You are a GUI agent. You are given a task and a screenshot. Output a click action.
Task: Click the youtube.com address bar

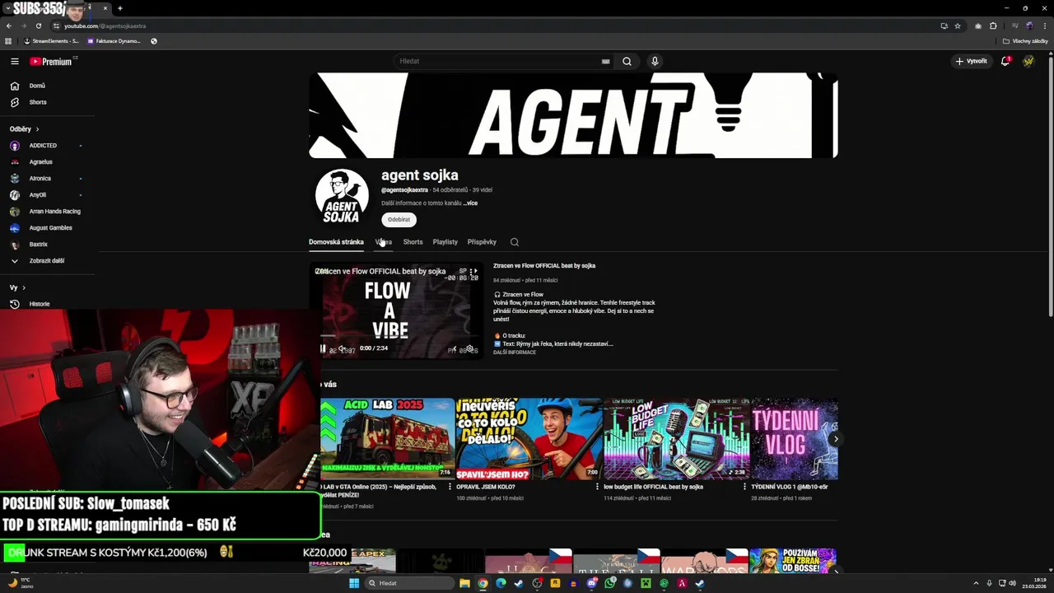click(494, 26)
